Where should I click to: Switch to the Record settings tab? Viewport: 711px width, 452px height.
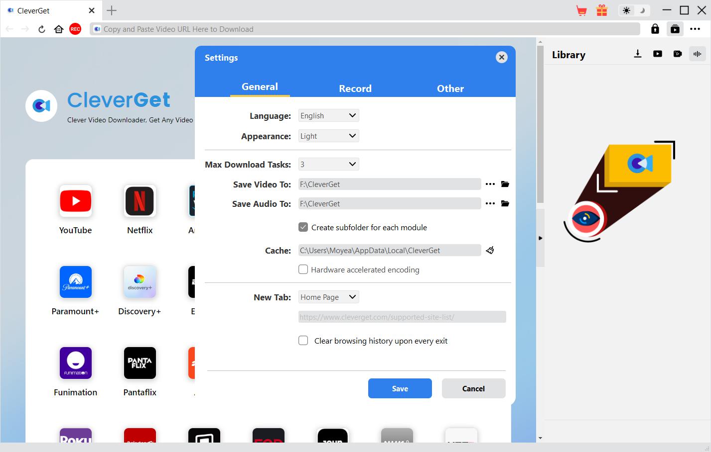(x=355, y=88)
